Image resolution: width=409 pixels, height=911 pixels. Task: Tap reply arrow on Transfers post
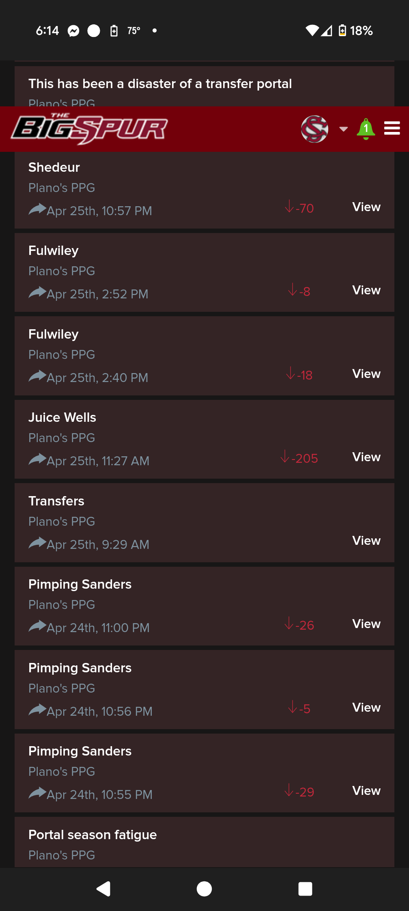click(x=37, y=543)
